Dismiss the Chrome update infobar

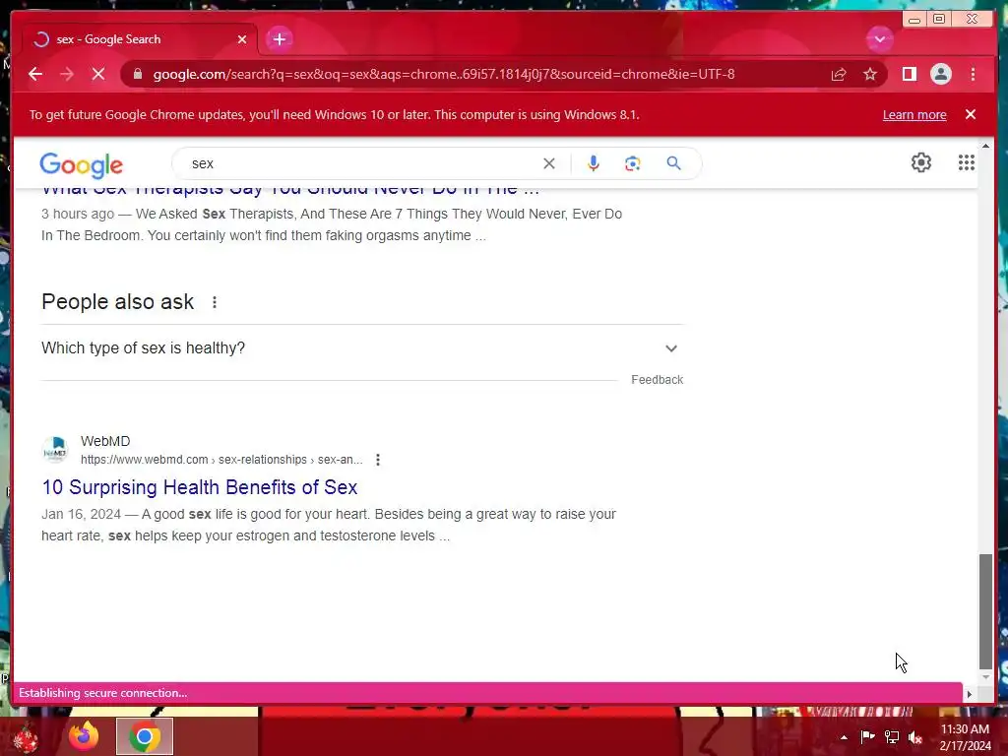pos(971,114)
